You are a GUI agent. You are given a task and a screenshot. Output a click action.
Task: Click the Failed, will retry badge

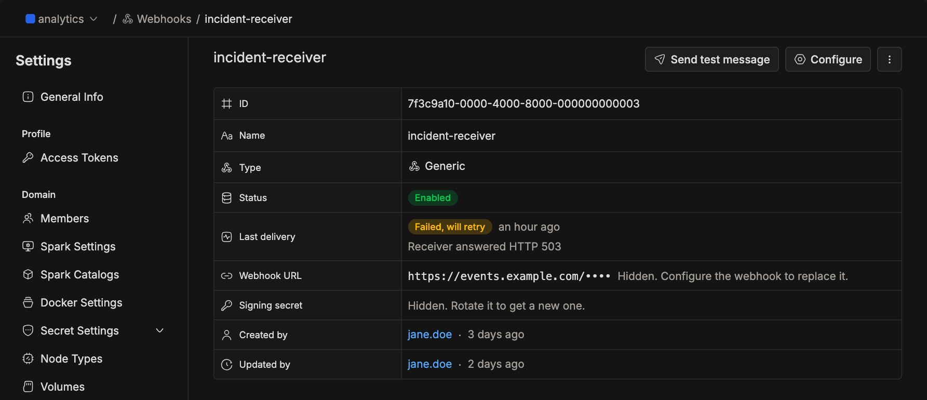pyautogui.click(x=450, y=226)
